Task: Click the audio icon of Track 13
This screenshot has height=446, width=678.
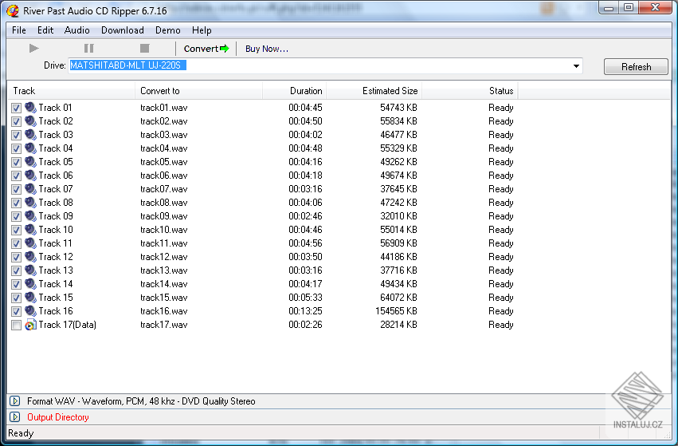Action: point(30,270)
